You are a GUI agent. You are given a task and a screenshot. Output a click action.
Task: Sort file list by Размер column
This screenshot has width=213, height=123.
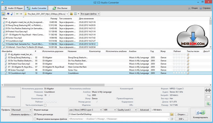coord(54,18)
